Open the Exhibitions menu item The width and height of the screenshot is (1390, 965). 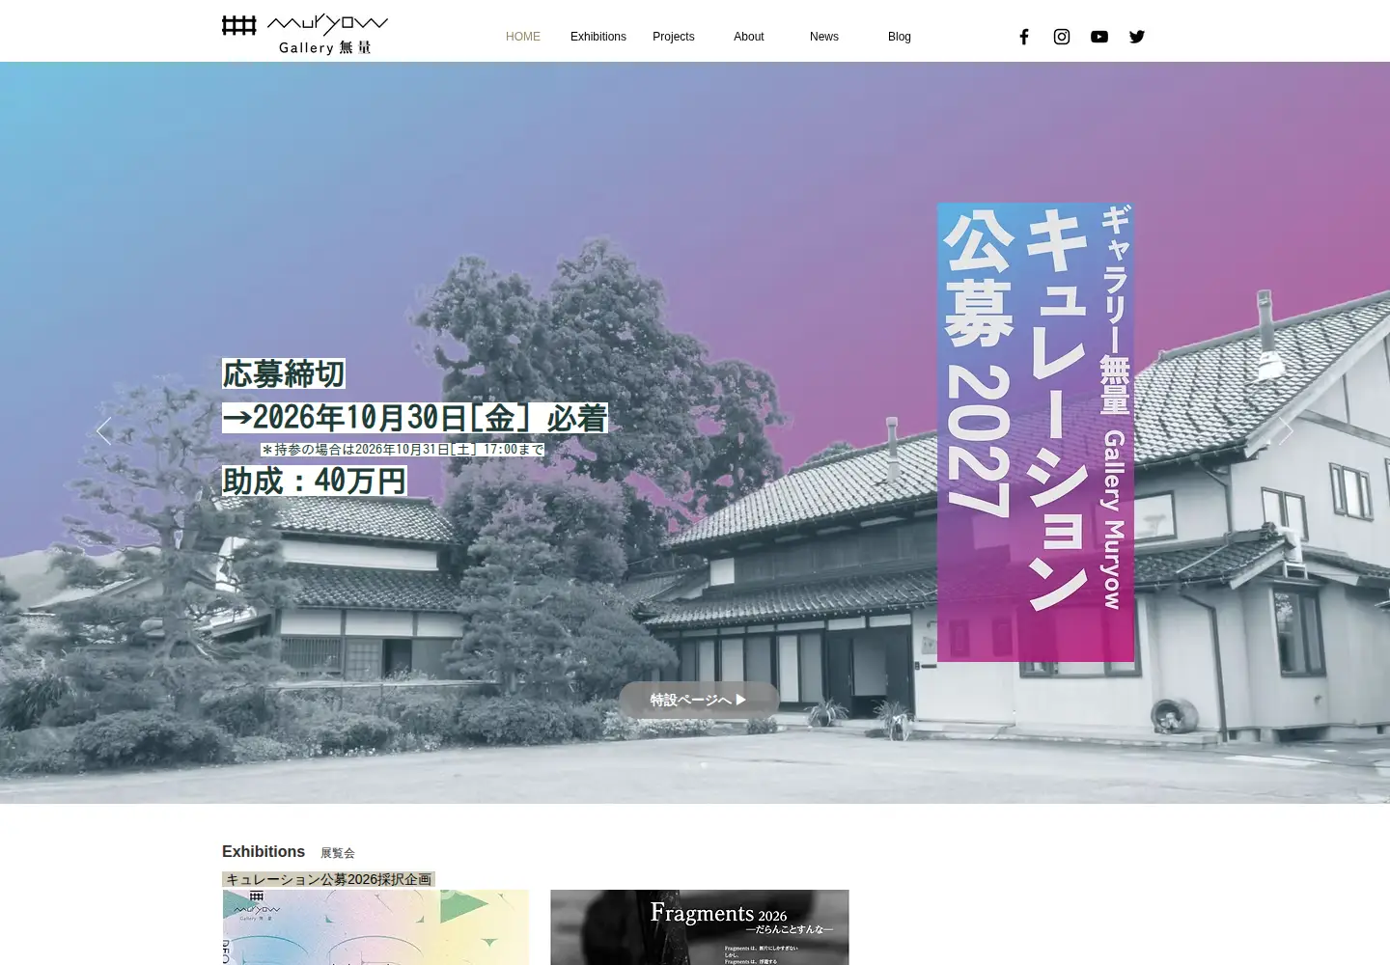click(598, 37)
